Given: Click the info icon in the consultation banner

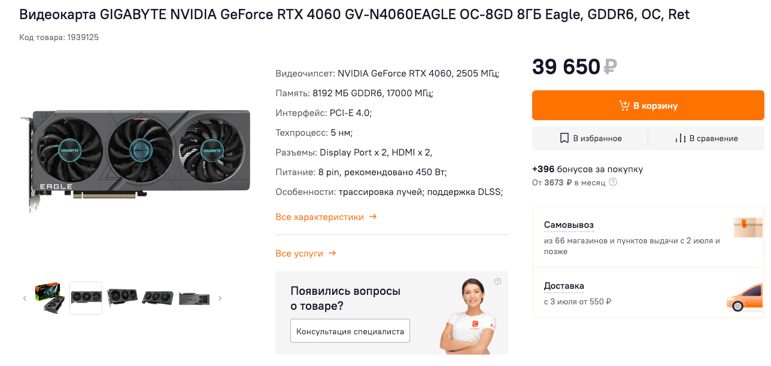Looking at the screenshot, I should [x=498, y=282].
